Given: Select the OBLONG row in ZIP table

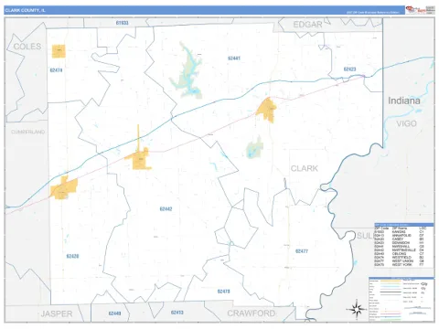Looking at the screenshot, I should tap(399, 254).
